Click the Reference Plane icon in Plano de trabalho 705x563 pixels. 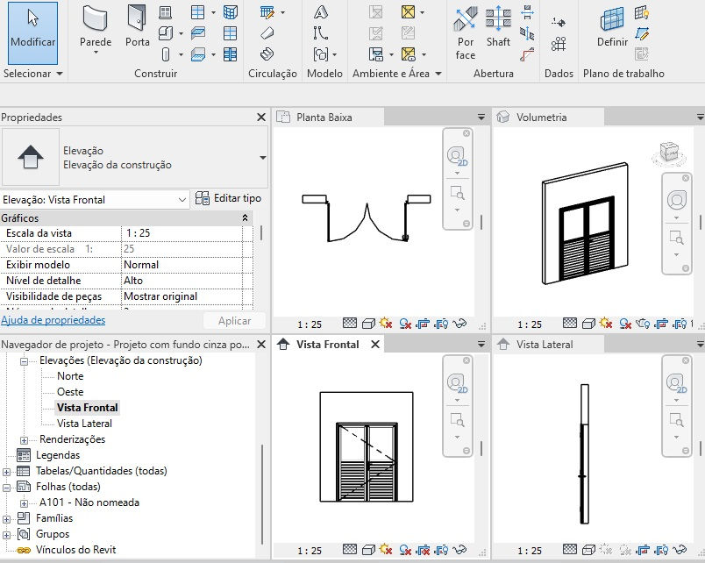point(642,33)
